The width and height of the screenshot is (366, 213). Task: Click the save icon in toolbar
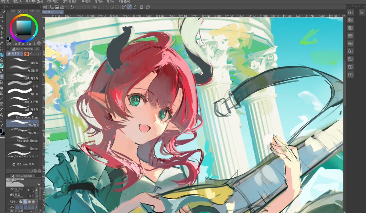[62, 7]
